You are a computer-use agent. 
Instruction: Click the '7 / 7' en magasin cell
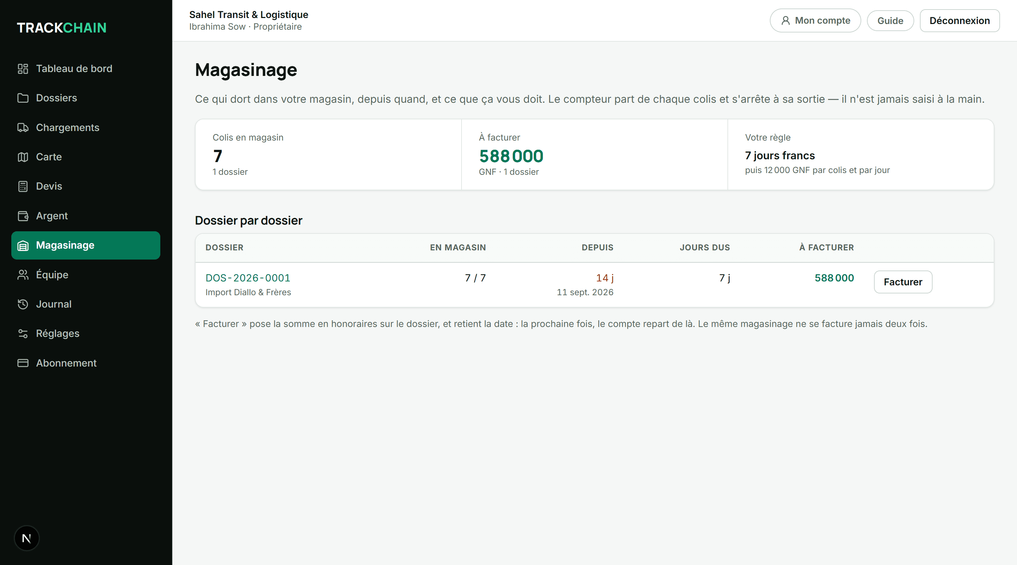475,278
